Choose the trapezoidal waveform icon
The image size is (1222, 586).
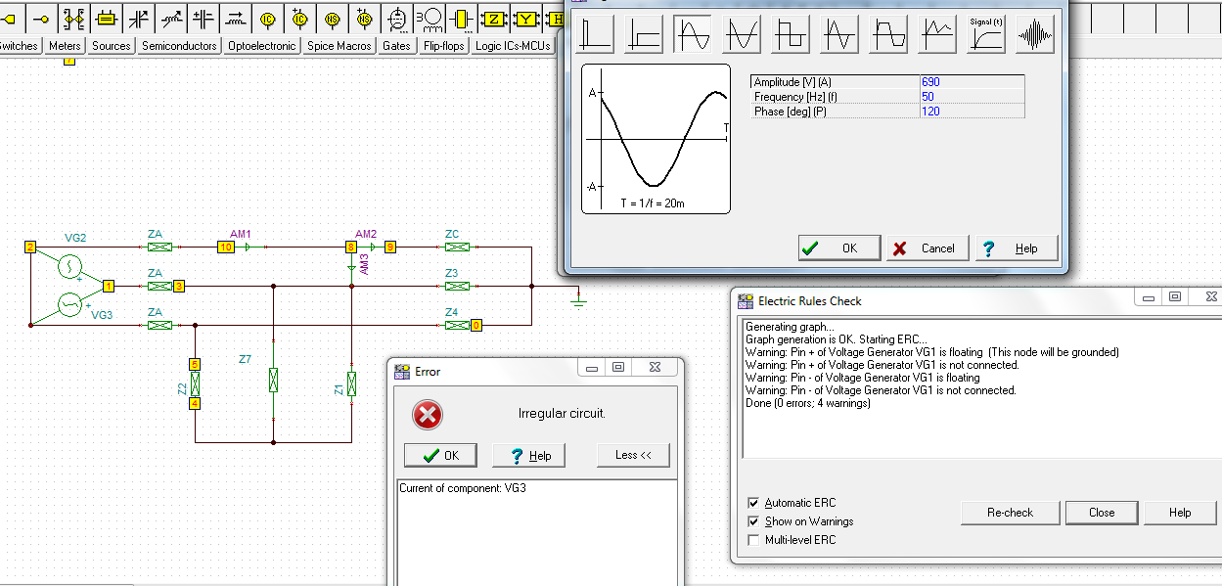pos(889,35)
